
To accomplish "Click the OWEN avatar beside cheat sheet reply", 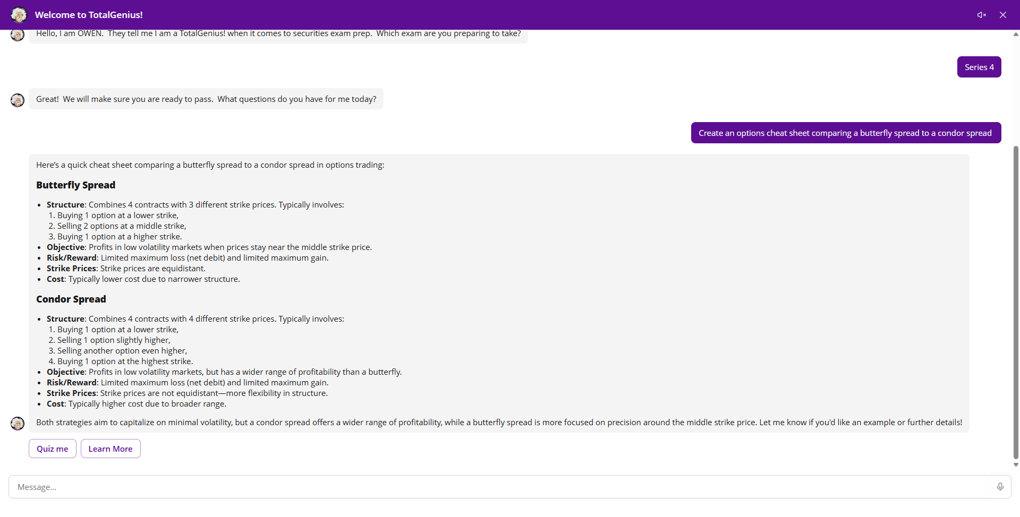I will click(x=18, y=423).
